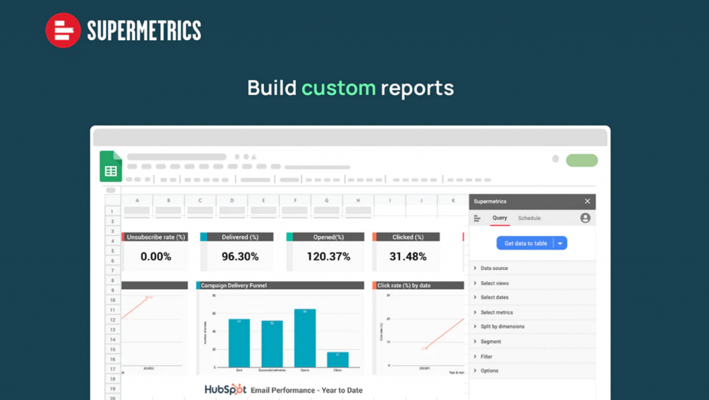
Task: Click the 0.00% unsubscribe value
Action: [156, 257]
